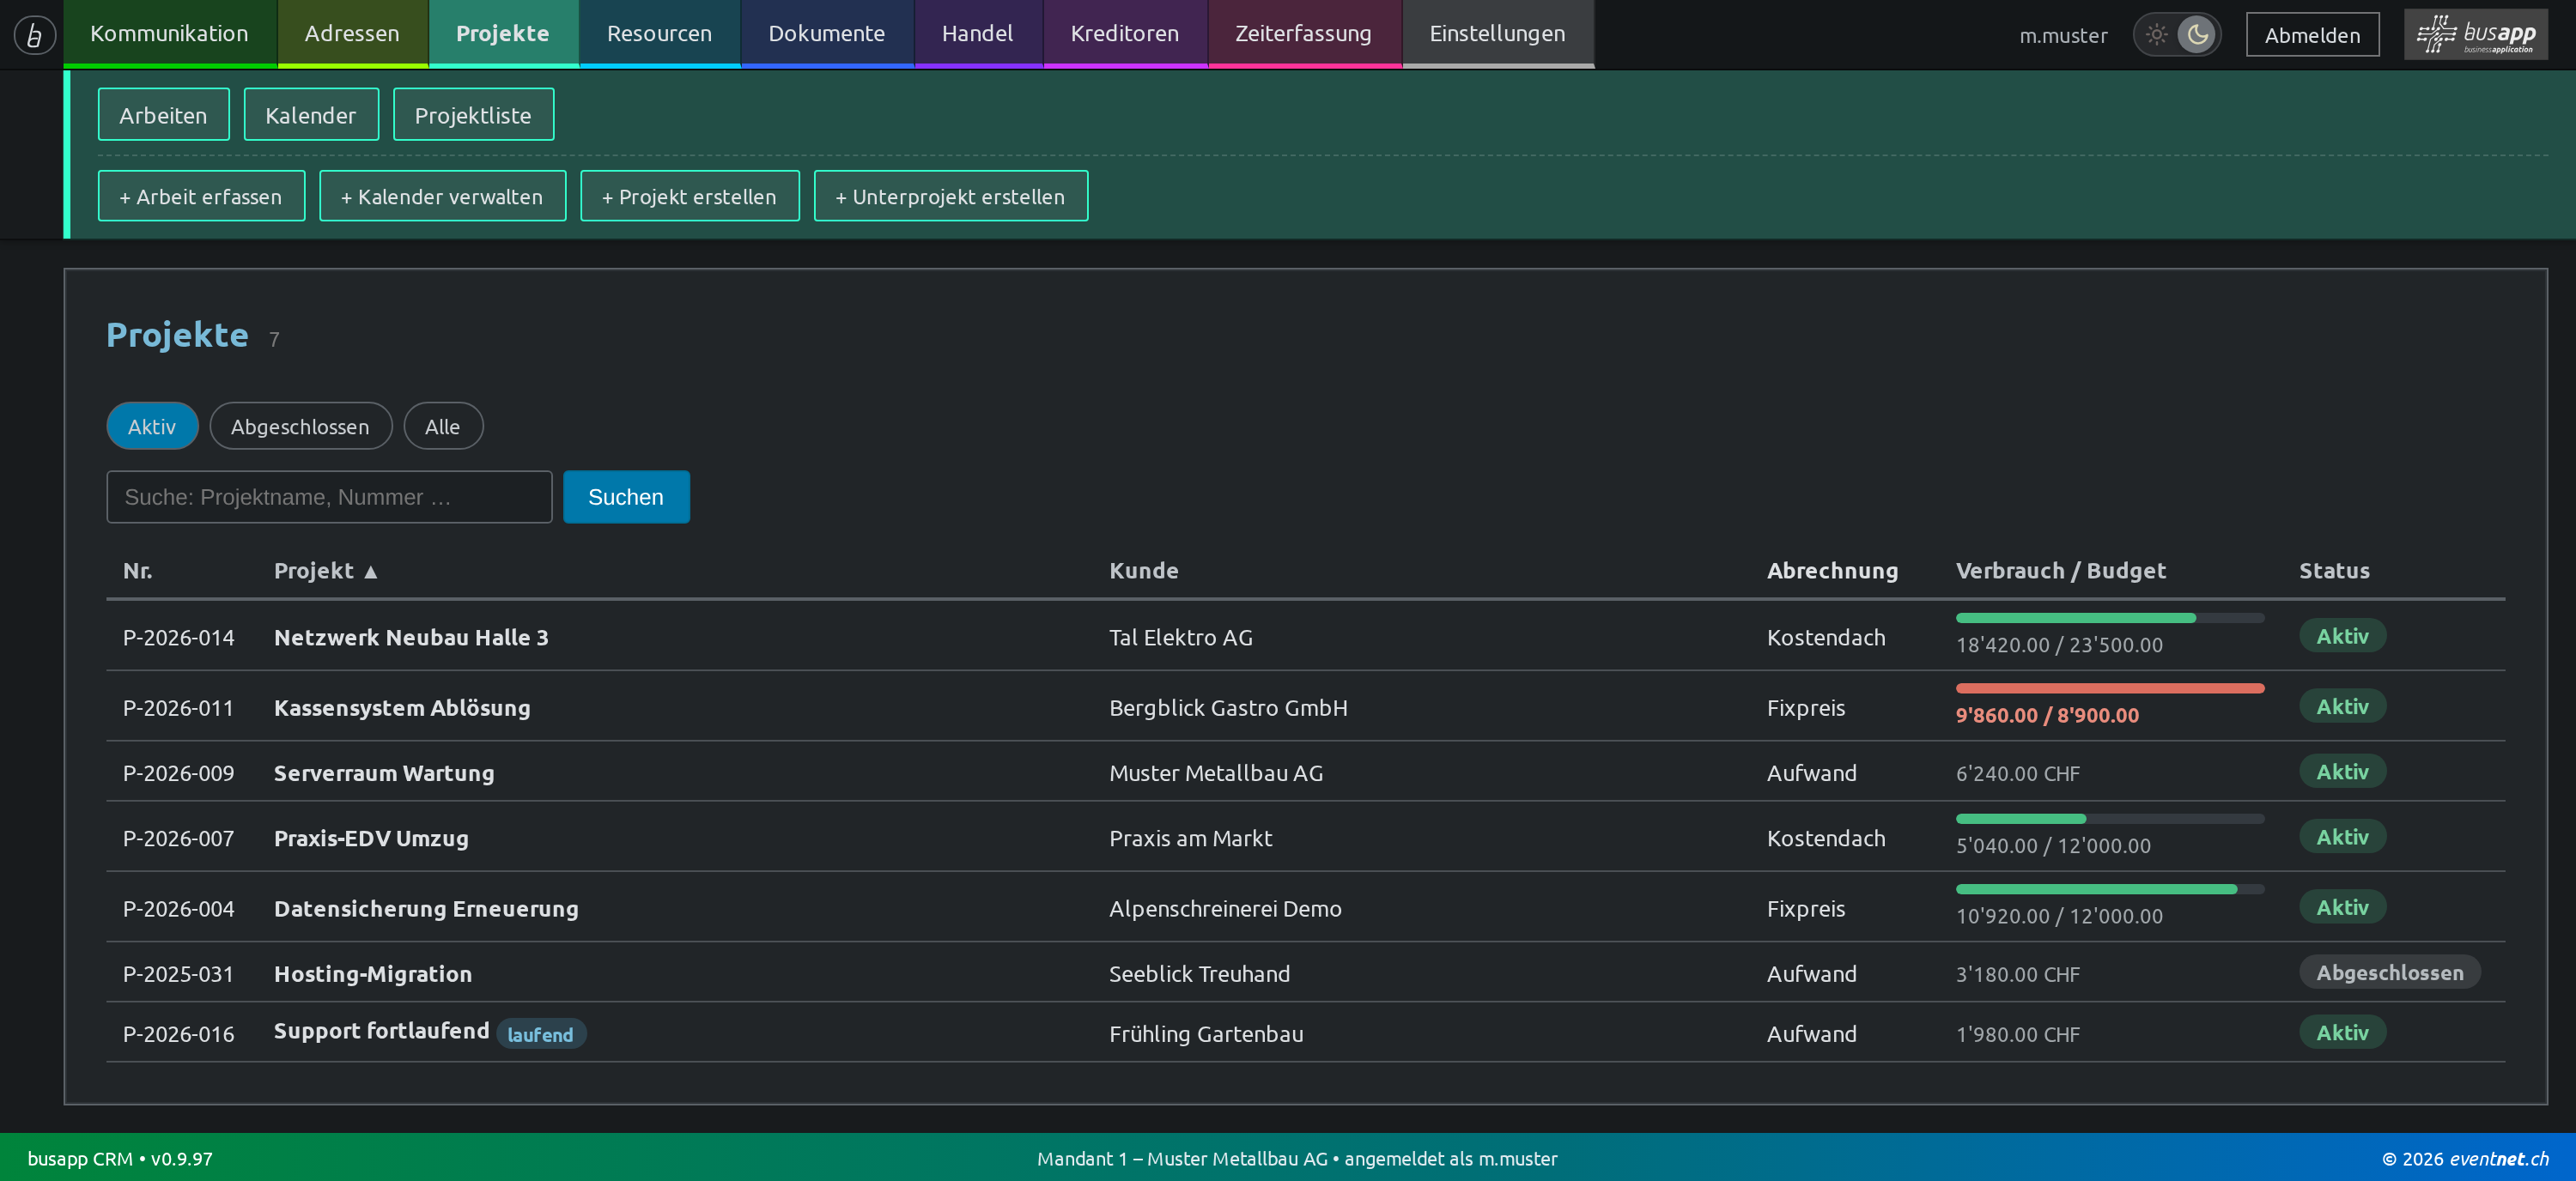Click the Suchen button

[626, 498]
